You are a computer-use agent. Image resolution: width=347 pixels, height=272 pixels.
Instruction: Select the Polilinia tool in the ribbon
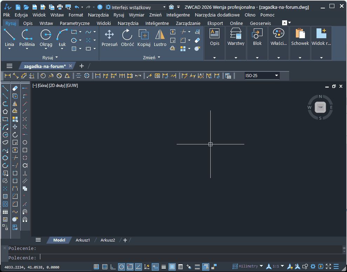click(27, 38)
